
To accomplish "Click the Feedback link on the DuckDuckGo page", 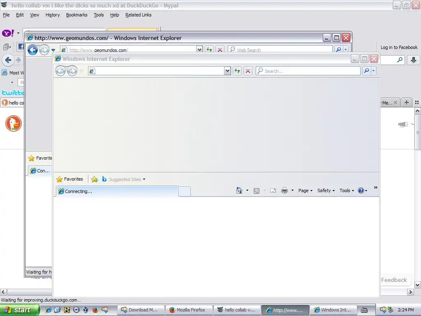I will [x=394, y=280].
